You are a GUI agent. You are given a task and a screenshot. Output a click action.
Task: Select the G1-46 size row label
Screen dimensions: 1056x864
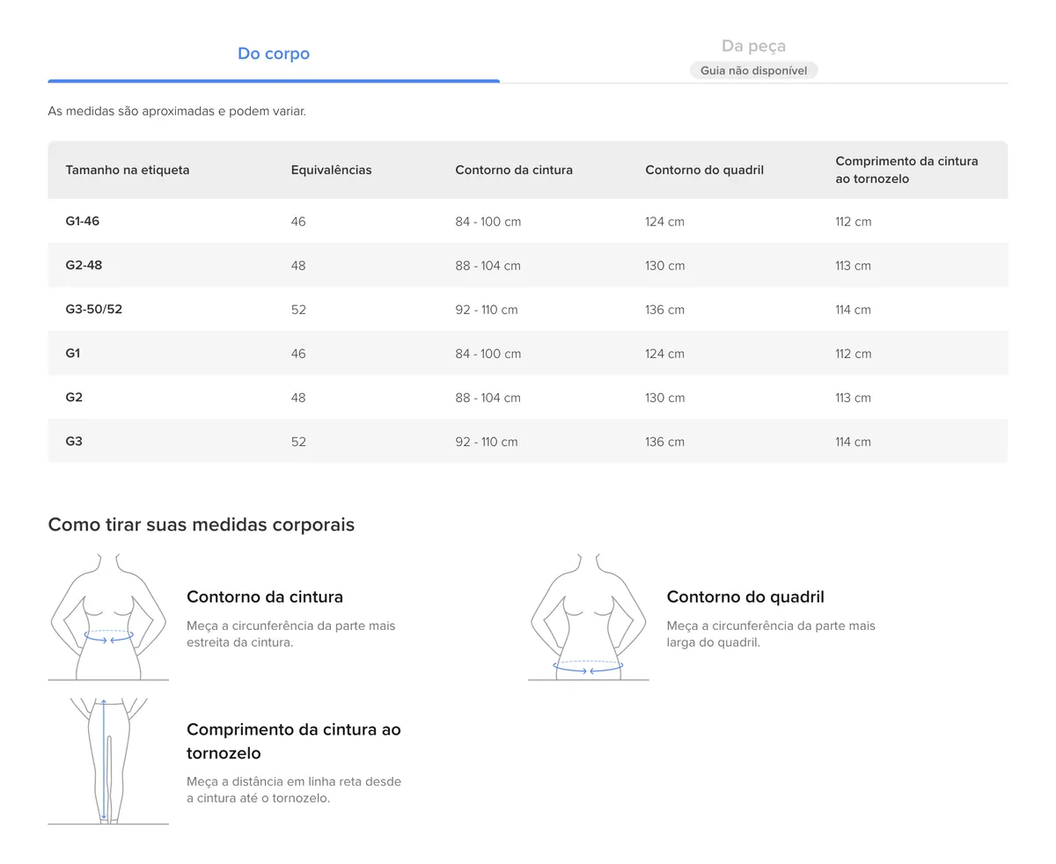83,221
